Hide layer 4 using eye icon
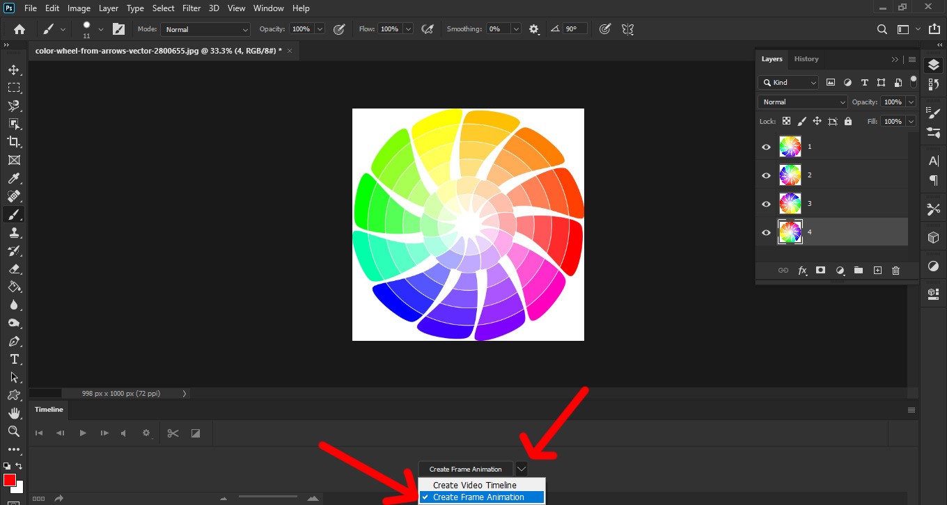 pyautogui.click(x=766, y=232)
